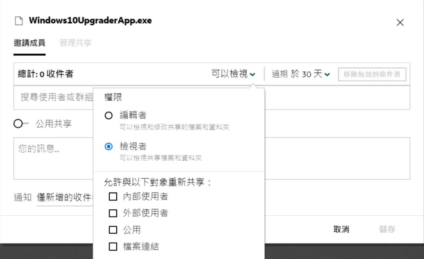Click the 可以檢視共享檔案和資料夾 description
424x259 pixels.
click(161, 158)
